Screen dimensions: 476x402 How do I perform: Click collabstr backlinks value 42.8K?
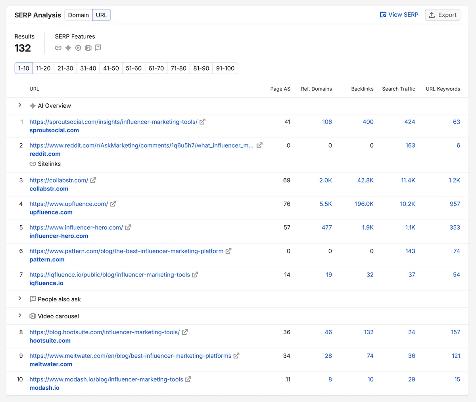365,180
